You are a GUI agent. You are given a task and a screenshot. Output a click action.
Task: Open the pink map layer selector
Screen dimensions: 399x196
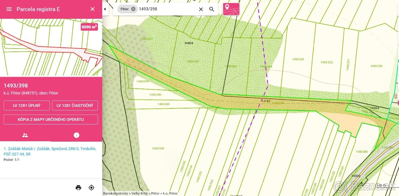[231, 9]
